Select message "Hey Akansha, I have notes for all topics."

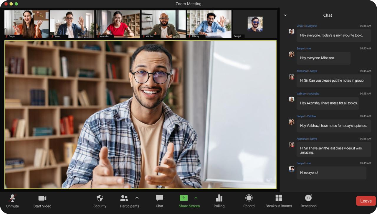coord(328,103)
